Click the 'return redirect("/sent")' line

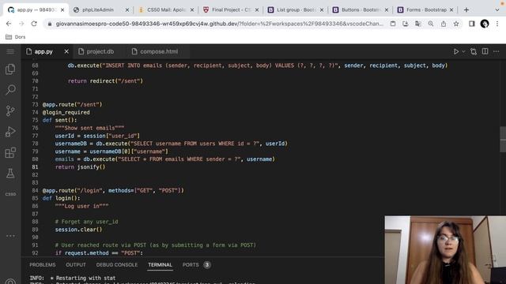[105, 80]
